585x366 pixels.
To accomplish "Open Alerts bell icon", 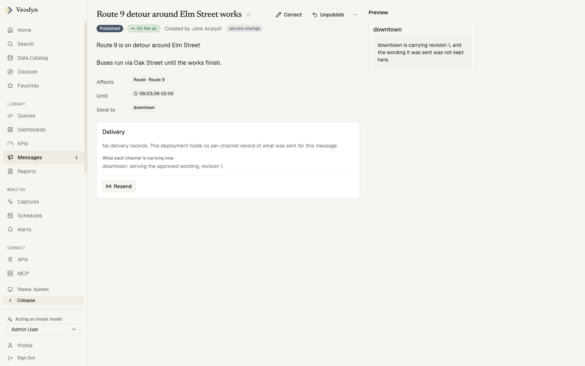I will (x=10, y=229).
